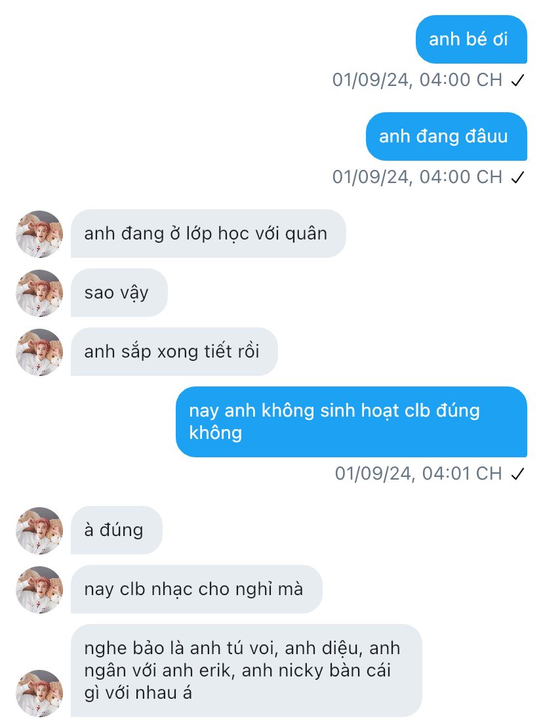Screen dimensions: 543x725
Task: Open the sender avatar next to "sao vậy"
Action: [x=39, y=293]
